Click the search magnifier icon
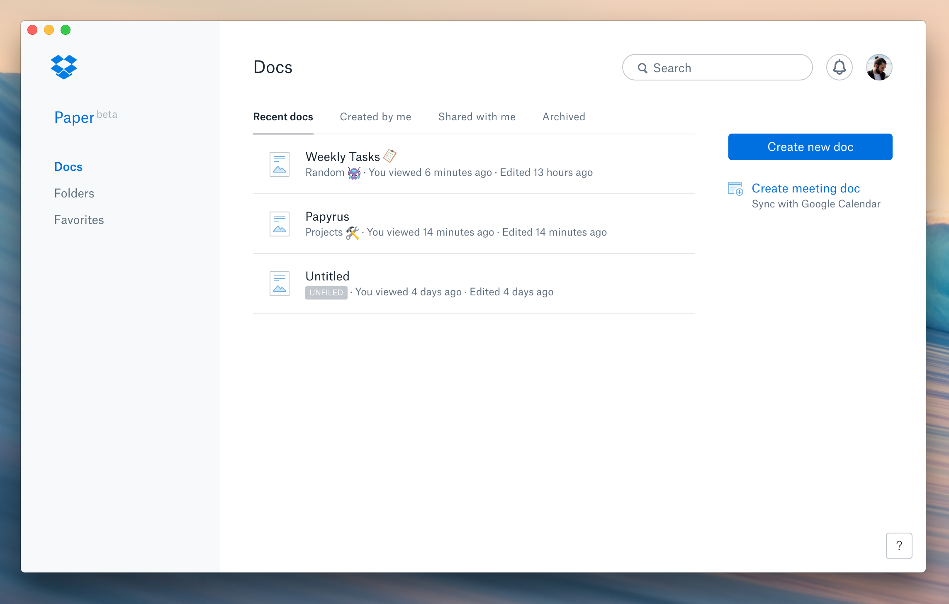 point(642,68)
